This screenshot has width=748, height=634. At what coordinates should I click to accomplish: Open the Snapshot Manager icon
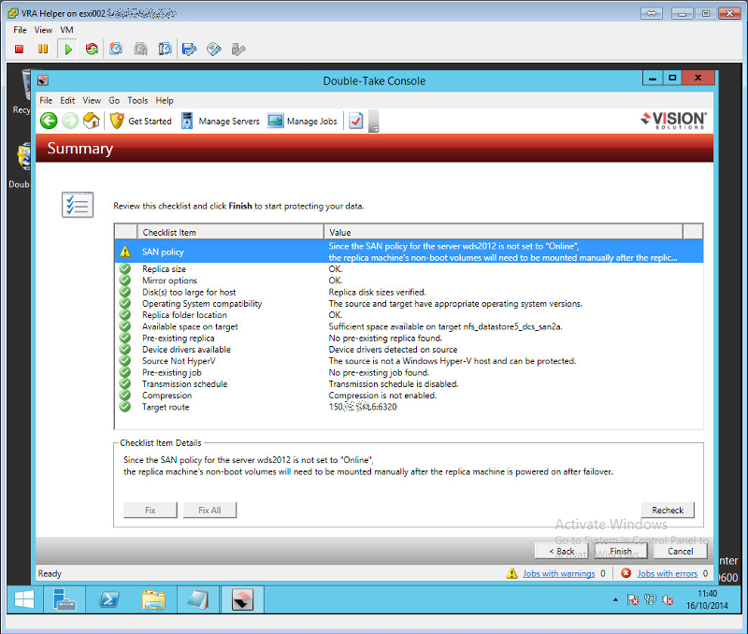point(165,50)
